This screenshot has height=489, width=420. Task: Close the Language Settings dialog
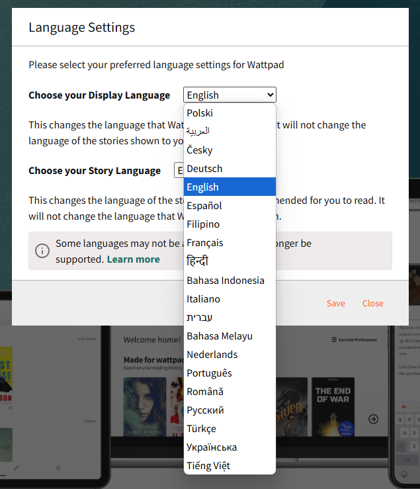372,303
